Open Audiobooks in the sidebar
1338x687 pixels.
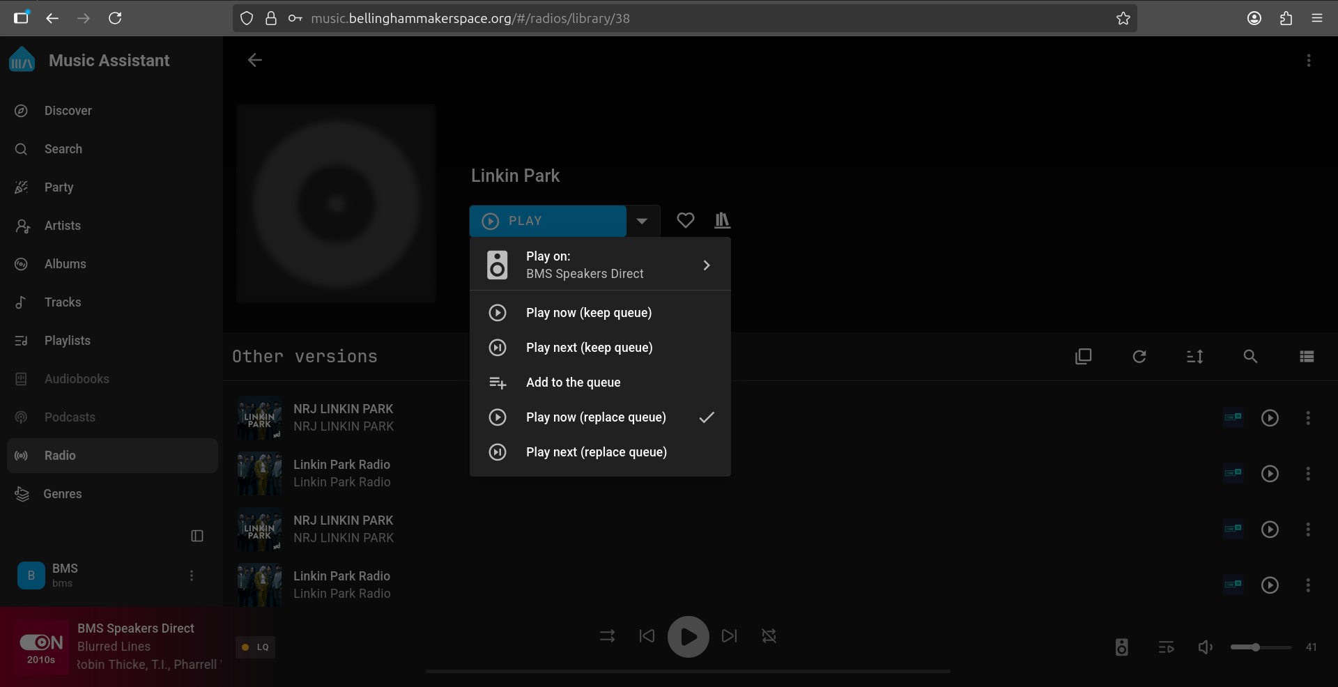point(112,379)
